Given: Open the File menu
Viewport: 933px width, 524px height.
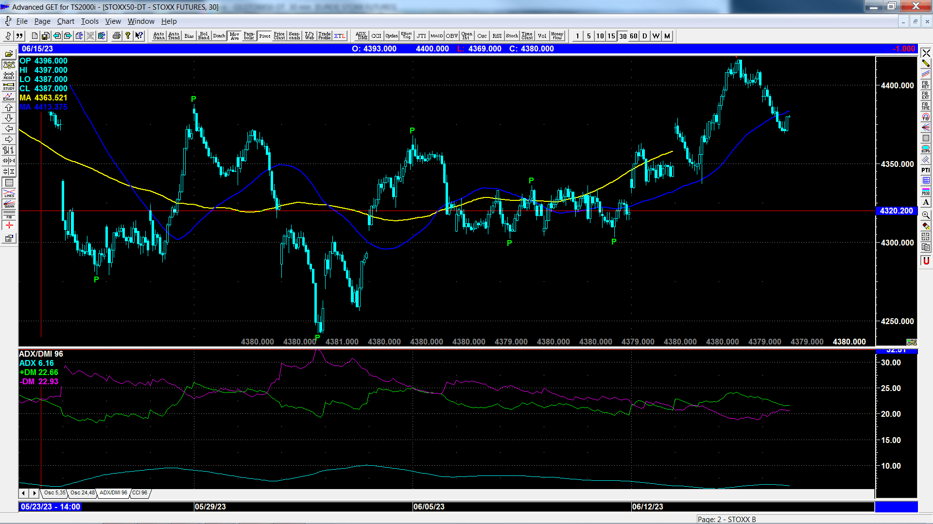Looking at the screenshot, I should [x=22, y=21].
